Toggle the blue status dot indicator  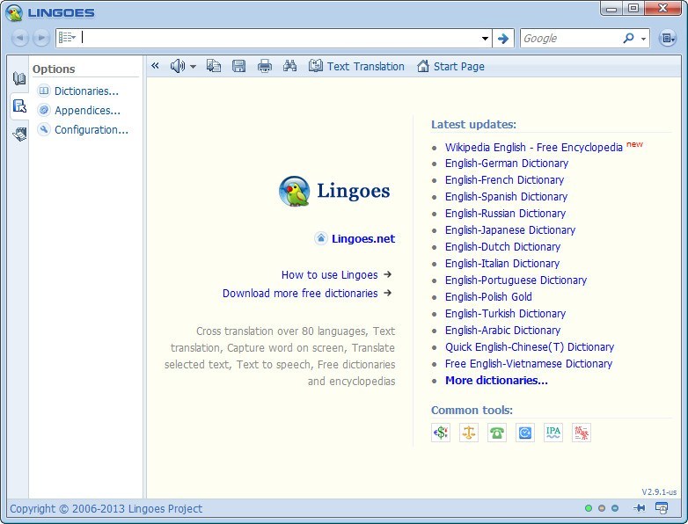point(615,508)
